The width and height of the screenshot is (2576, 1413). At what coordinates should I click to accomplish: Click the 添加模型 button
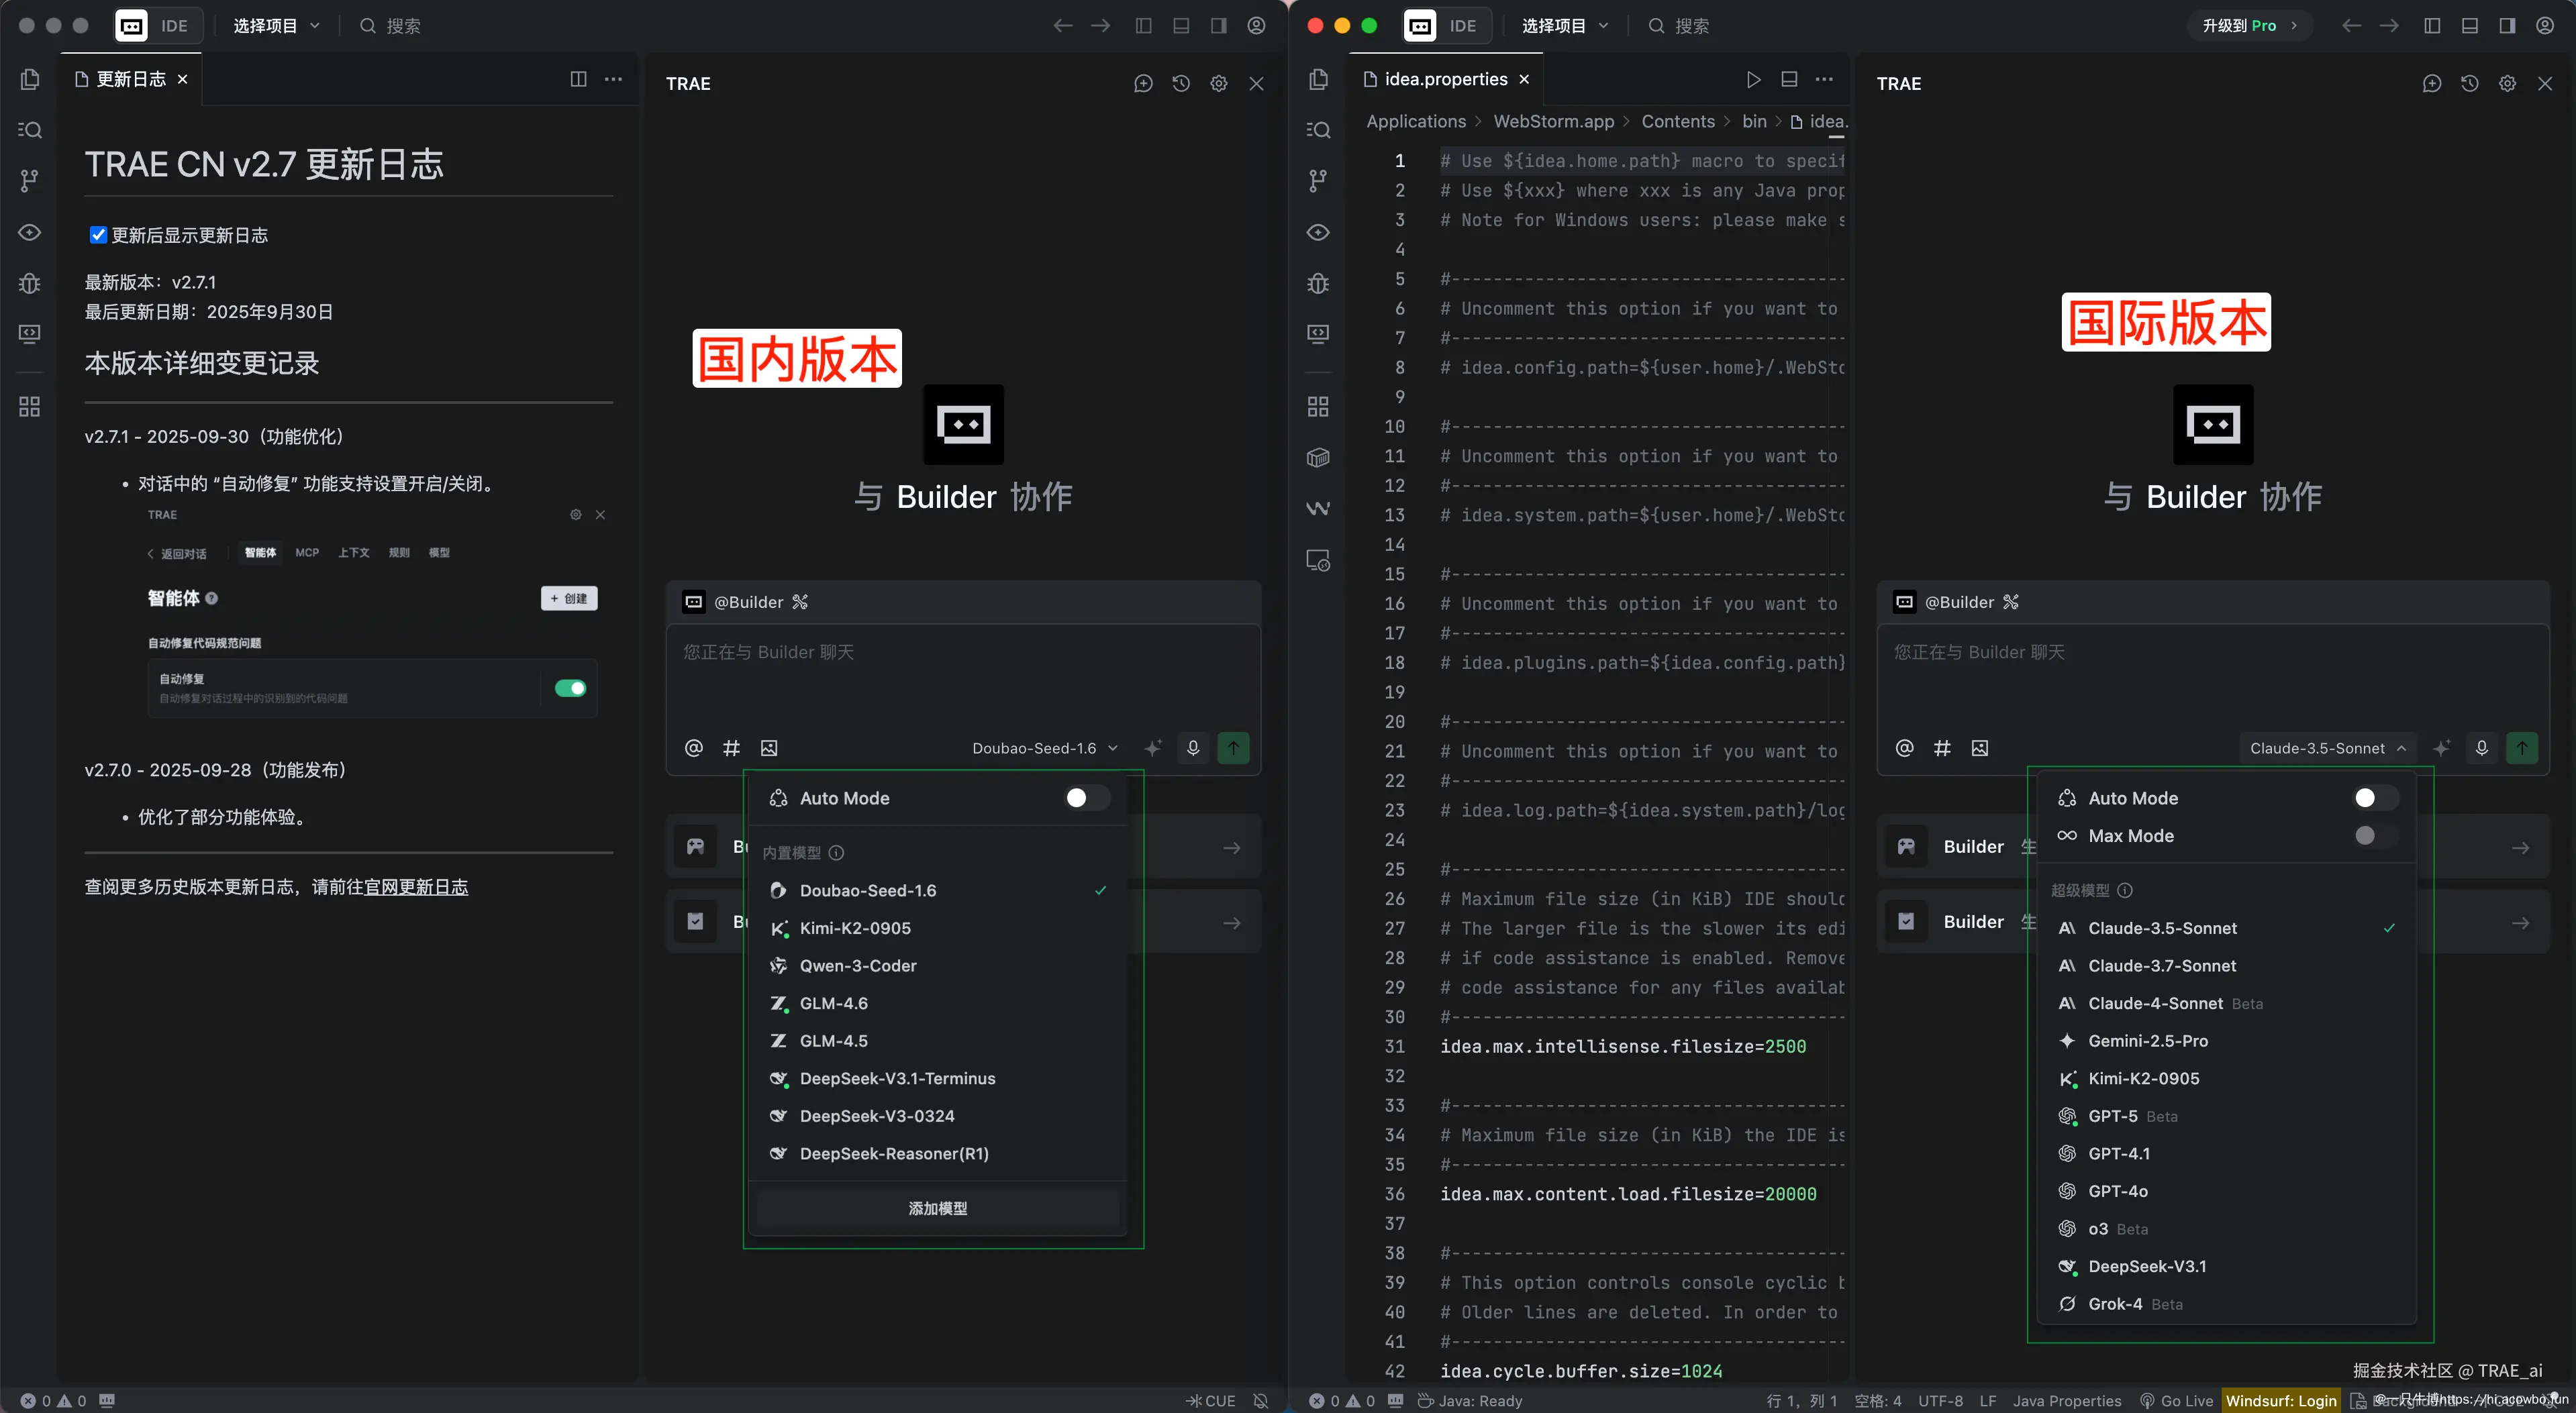[x=937, y=1208]
